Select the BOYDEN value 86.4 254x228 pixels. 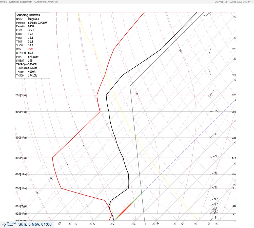pos(31,53)
